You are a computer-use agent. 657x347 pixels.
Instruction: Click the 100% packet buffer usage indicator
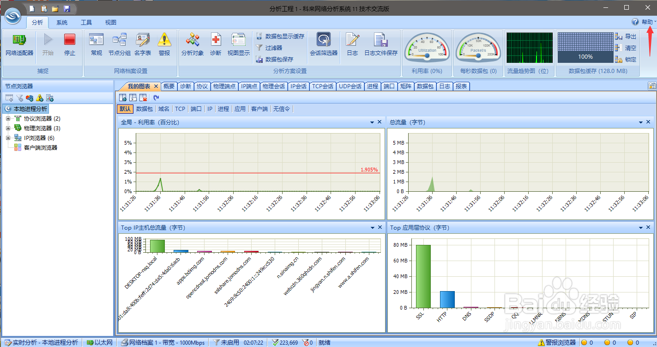(x=585, y=57)
